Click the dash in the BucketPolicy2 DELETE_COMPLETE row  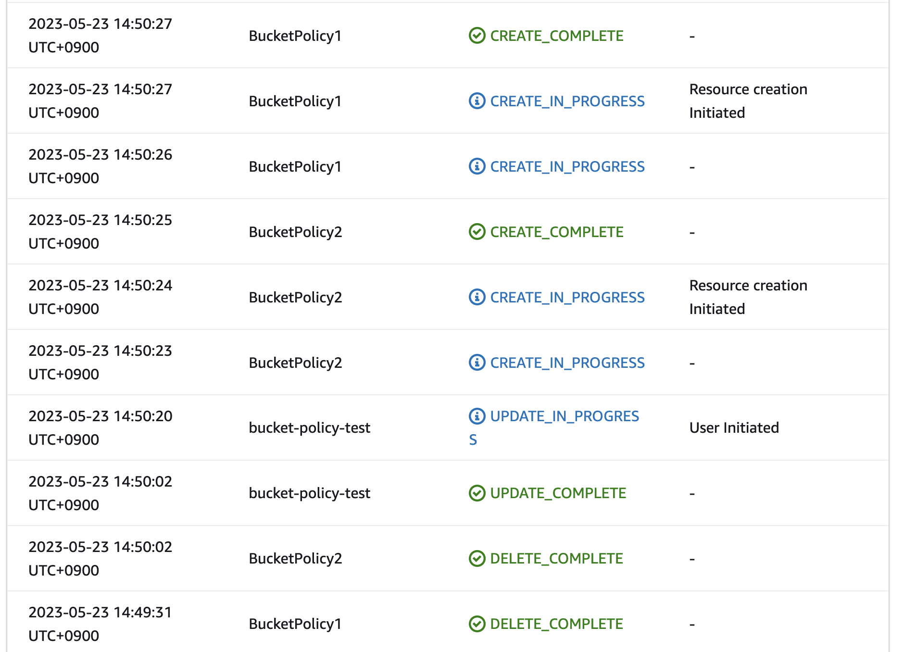point(692,558)
